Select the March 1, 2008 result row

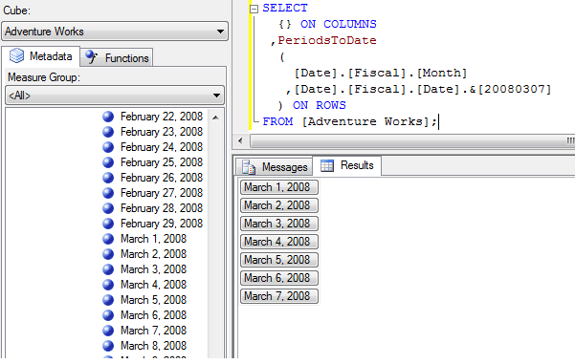point(279,187)
